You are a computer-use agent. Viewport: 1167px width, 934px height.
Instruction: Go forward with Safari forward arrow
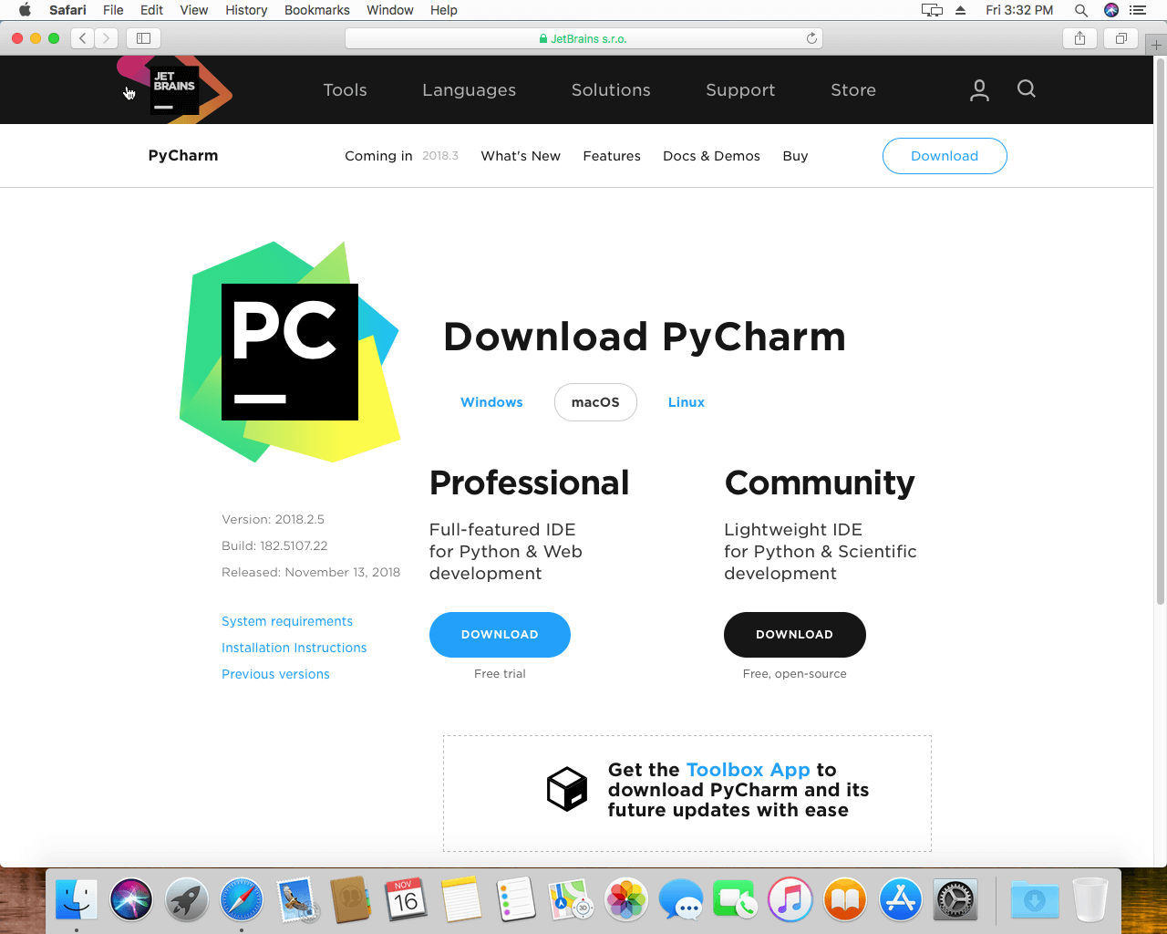point(107,38)
